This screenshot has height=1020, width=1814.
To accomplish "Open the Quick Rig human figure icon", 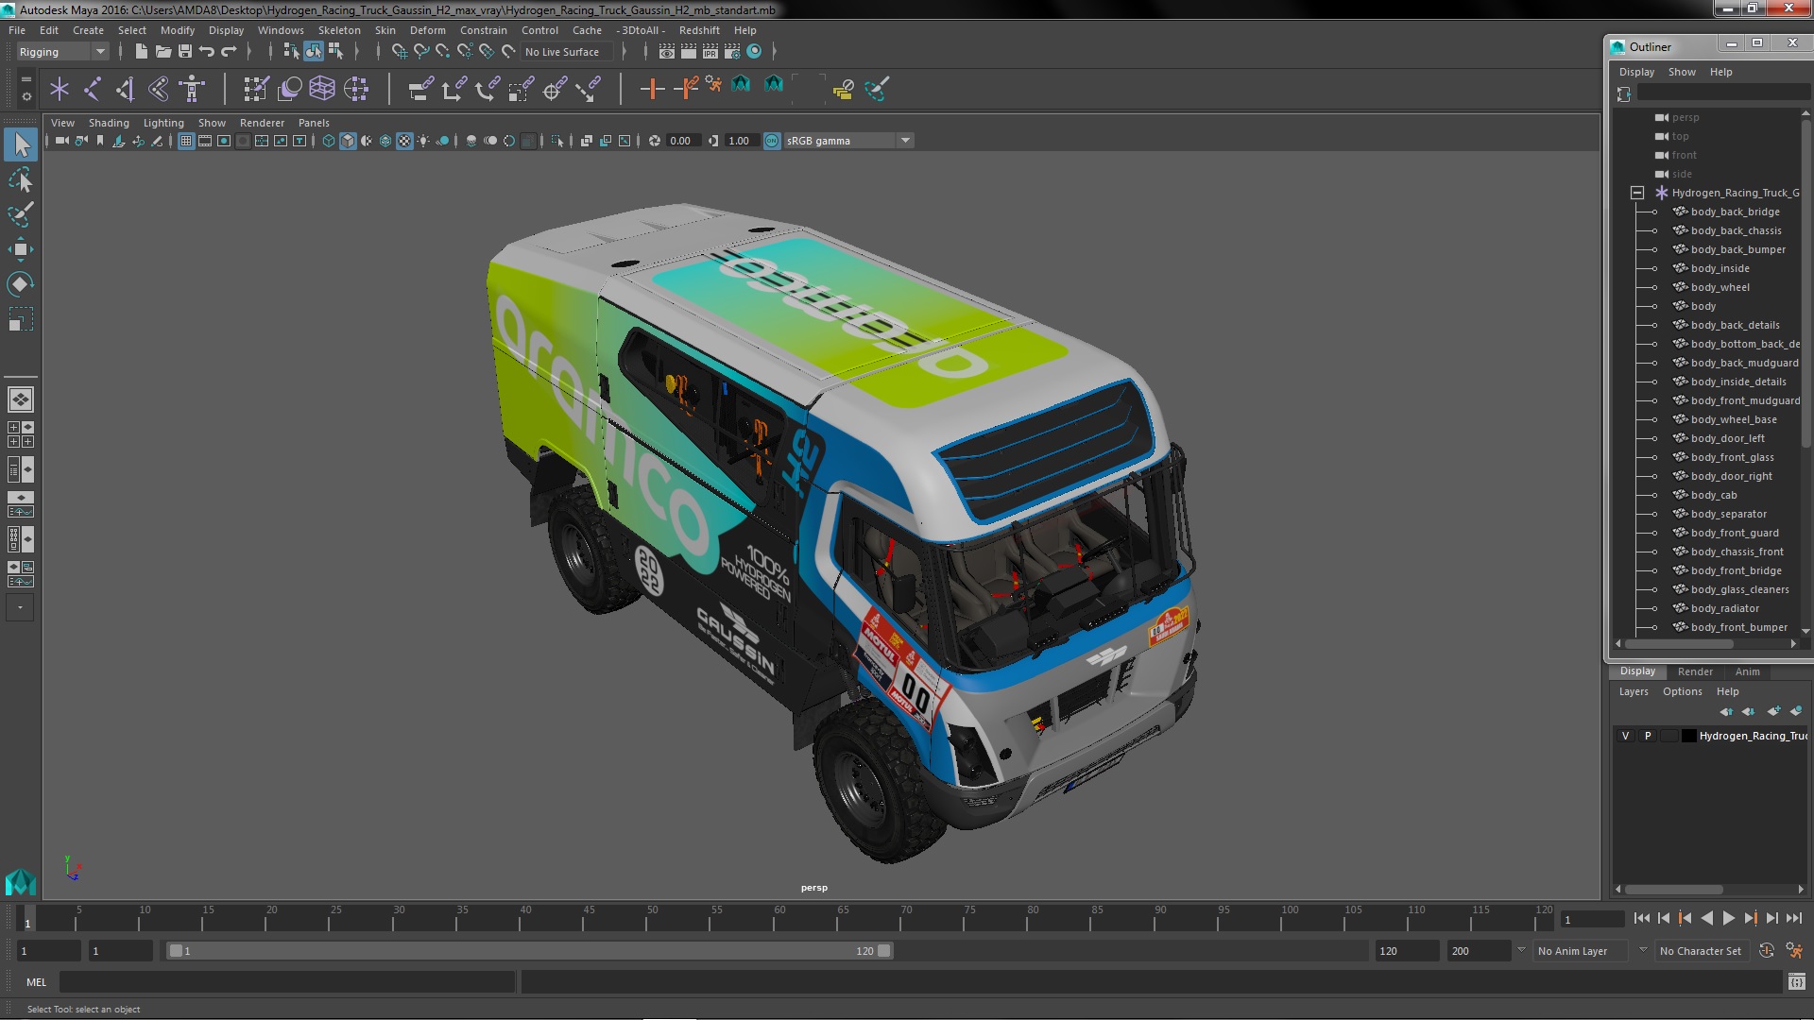I will click(x=192, y=89).
